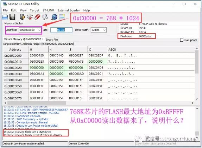Open the ST-LINK menu

point(48,10)
